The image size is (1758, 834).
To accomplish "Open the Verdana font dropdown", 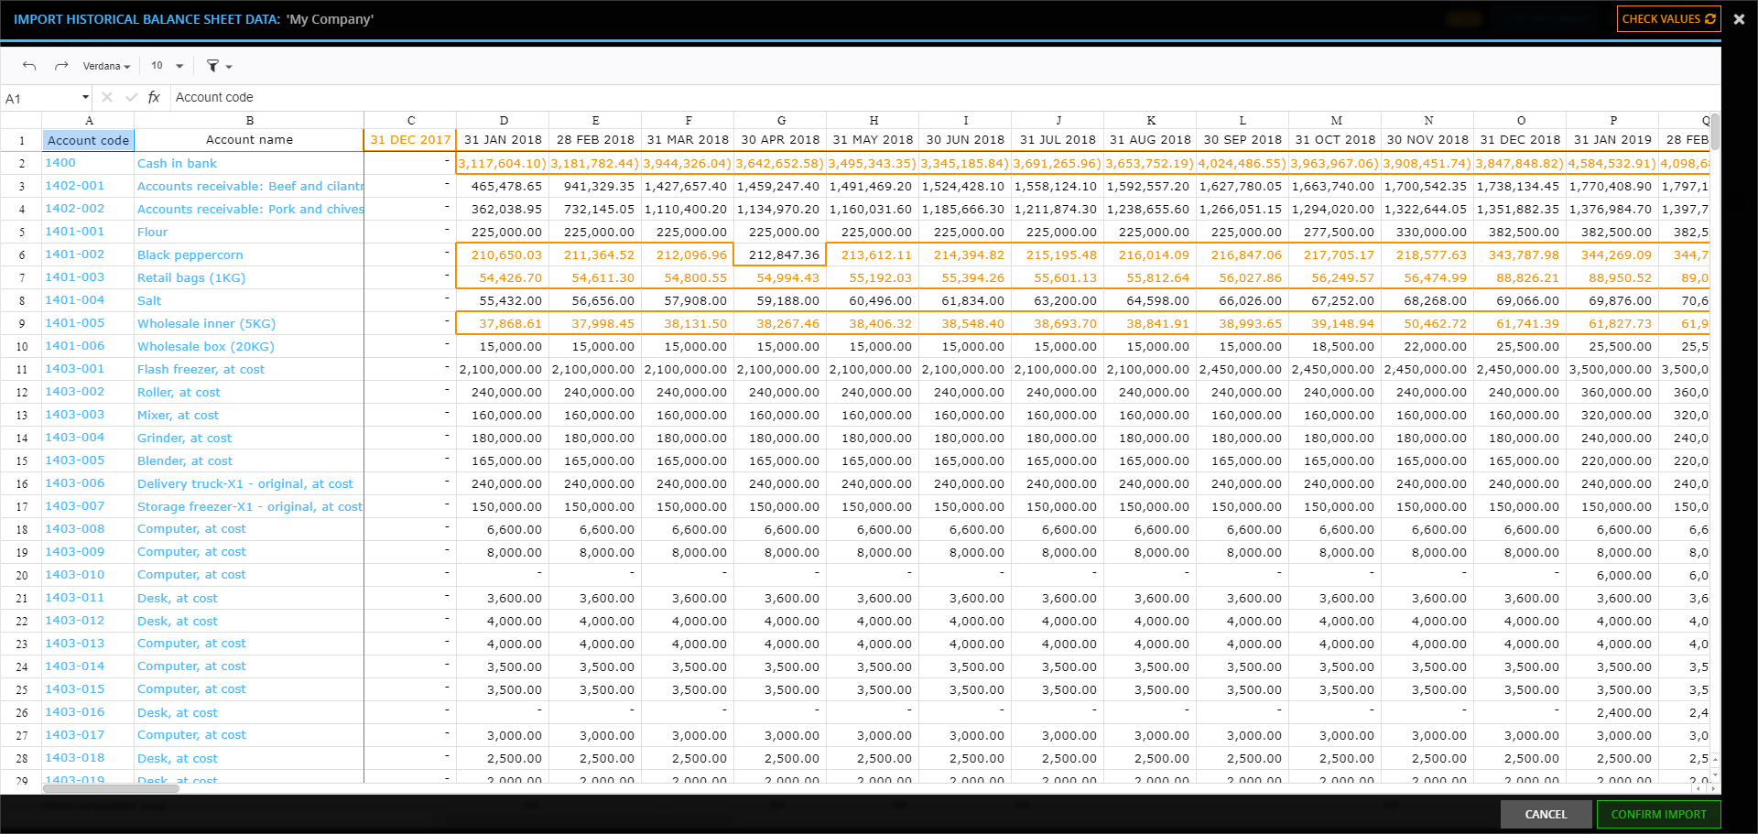I will click(106, 66).
